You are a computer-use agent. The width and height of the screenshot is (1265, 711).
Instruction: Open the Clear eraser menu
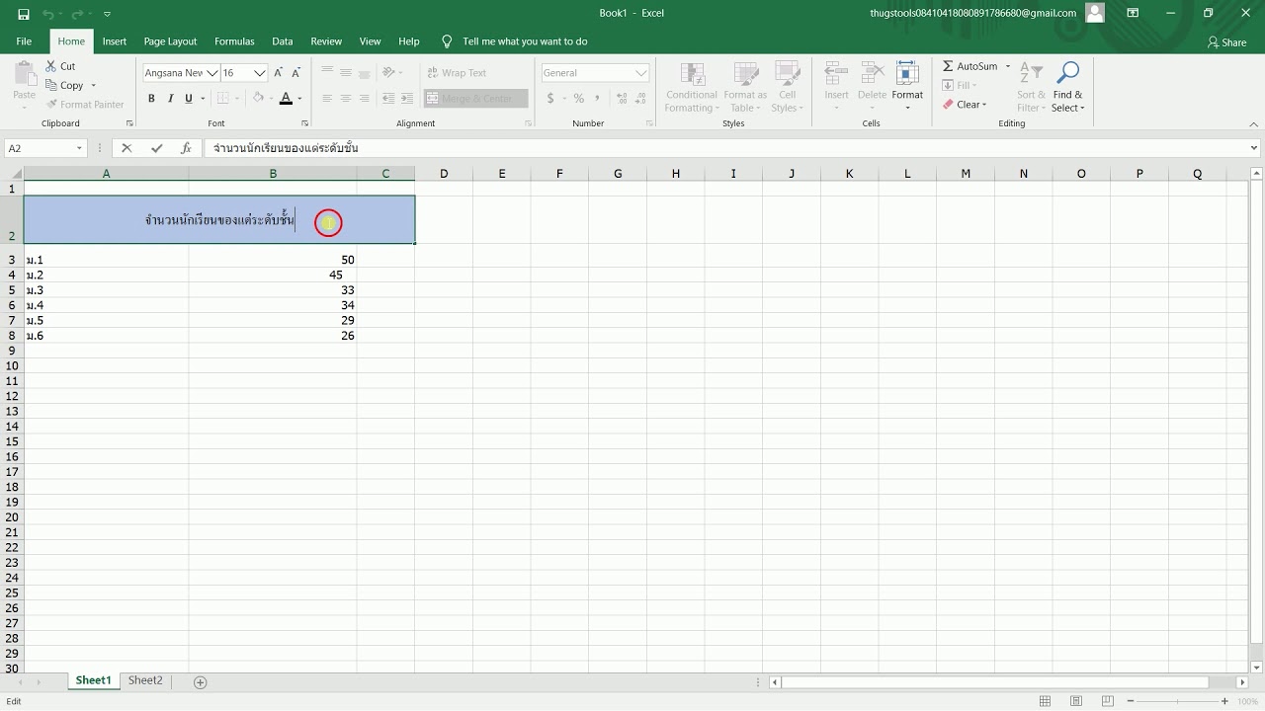click(964, 105)
